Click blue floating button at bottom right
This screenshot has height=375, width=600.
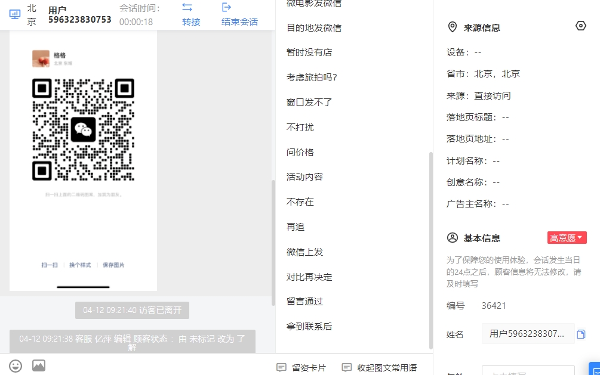594,368
